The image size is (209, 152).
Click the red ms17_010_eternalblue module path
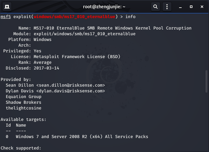click(x=74, y=17)
